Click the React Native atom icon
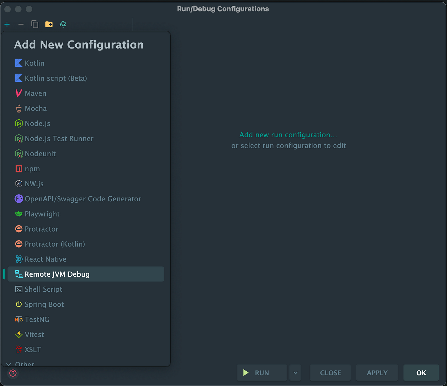Screen dimensions: 447x386 point(19,259)
